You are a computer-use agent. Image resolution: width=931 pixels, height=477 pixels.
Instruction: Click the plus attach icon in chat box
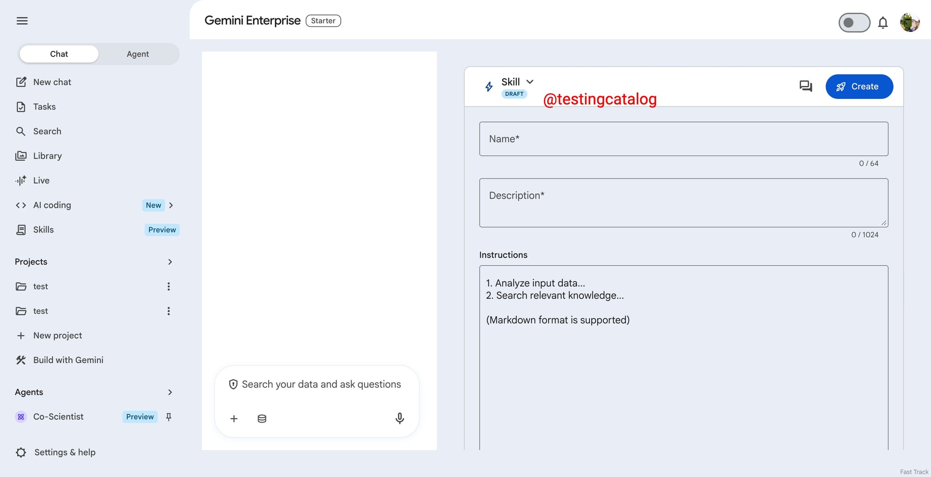click(x=234, y=418)
